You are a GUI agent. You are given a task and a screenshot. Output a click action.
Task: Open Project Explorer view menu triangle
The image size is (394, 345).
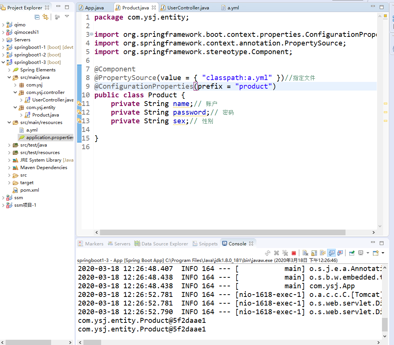coord(67,16)
